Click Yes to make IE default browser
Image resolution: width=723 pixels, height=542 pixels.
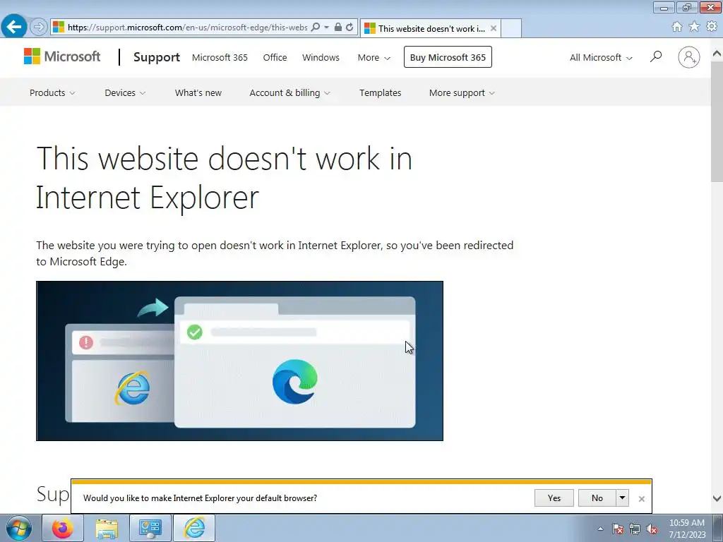(554, 498)
